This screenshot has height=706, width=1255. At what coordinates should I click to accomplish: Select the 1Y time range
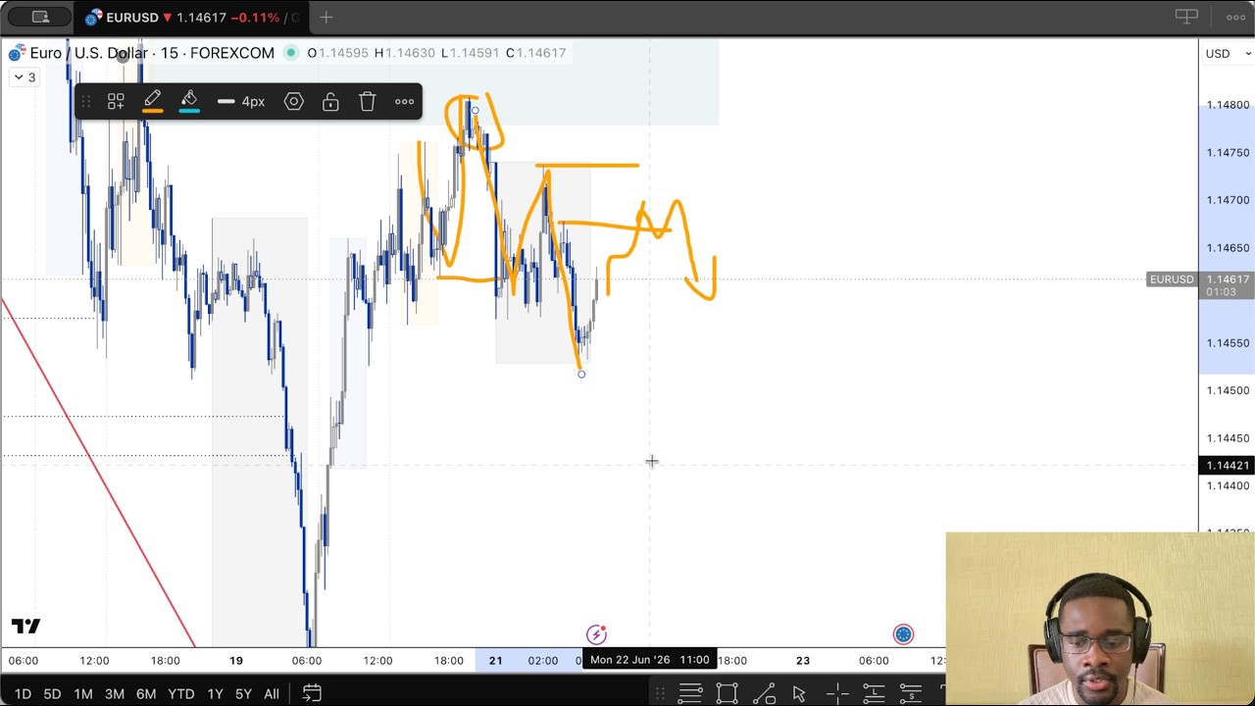pyautogui.click(x=215, y=694)
